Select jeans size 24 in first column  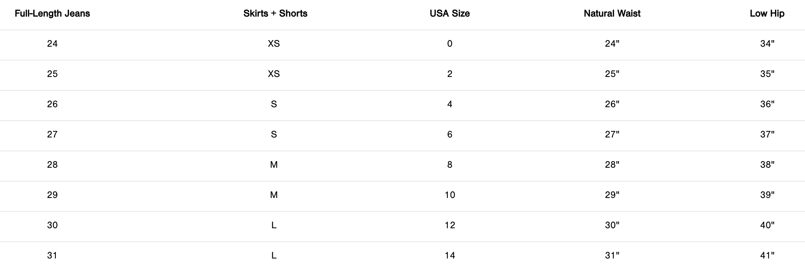pyautogui.click(x=52, y=44)
